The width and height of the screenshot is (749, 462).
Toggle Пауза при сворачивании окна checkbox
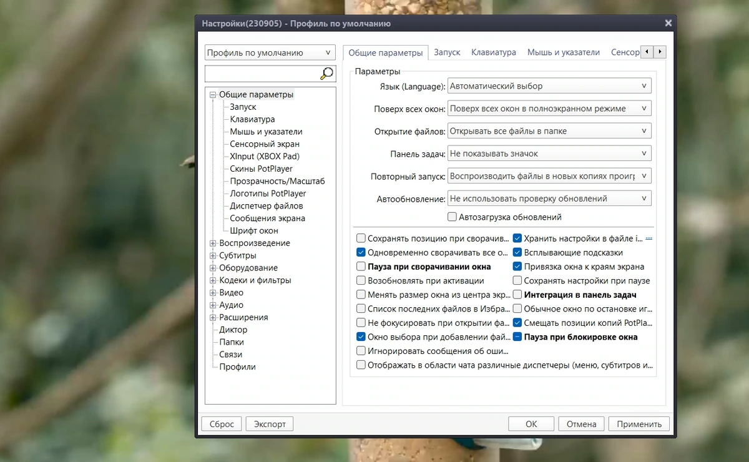click(361, 267)
